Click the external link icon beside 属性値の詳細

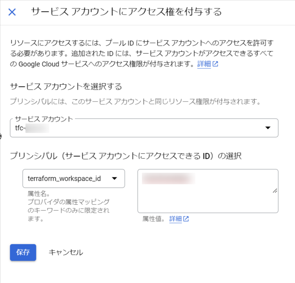coord(187,219)
